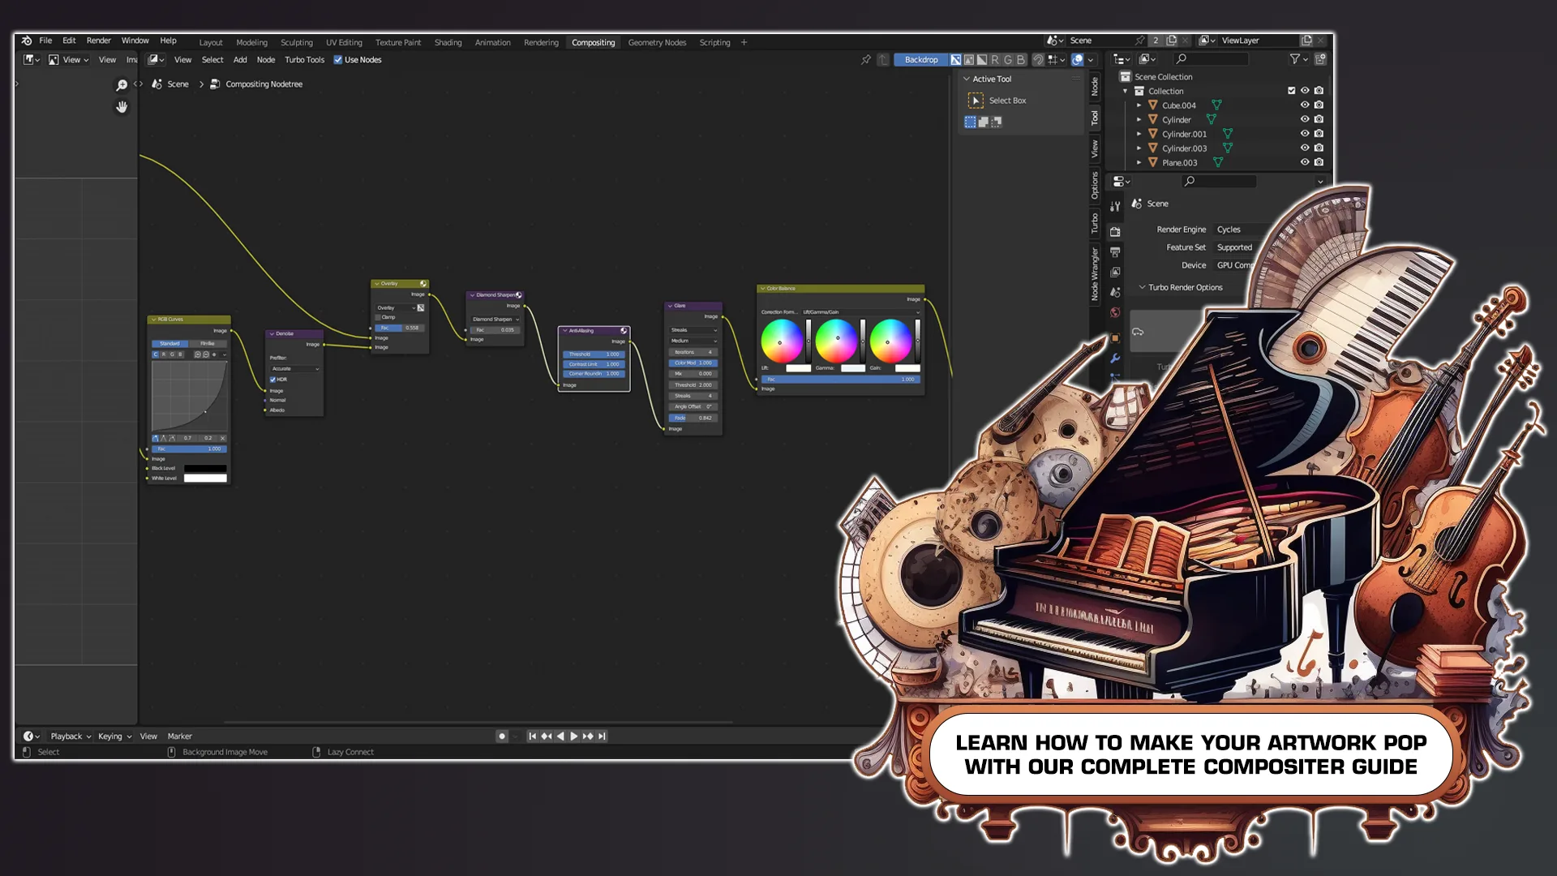Toggle the Backdrop button off
This screenshot has height=876, width=1557.
(x=920, y=59)
